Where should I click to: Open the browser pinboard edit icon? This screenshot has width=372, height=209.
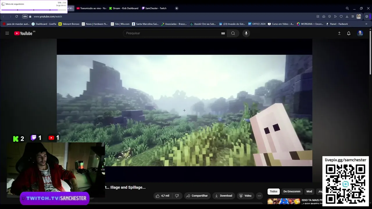click(x=318, y=17)
